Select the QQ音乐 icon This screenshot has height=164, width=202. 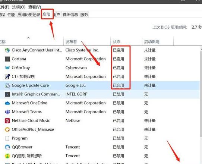click(7, 156)
